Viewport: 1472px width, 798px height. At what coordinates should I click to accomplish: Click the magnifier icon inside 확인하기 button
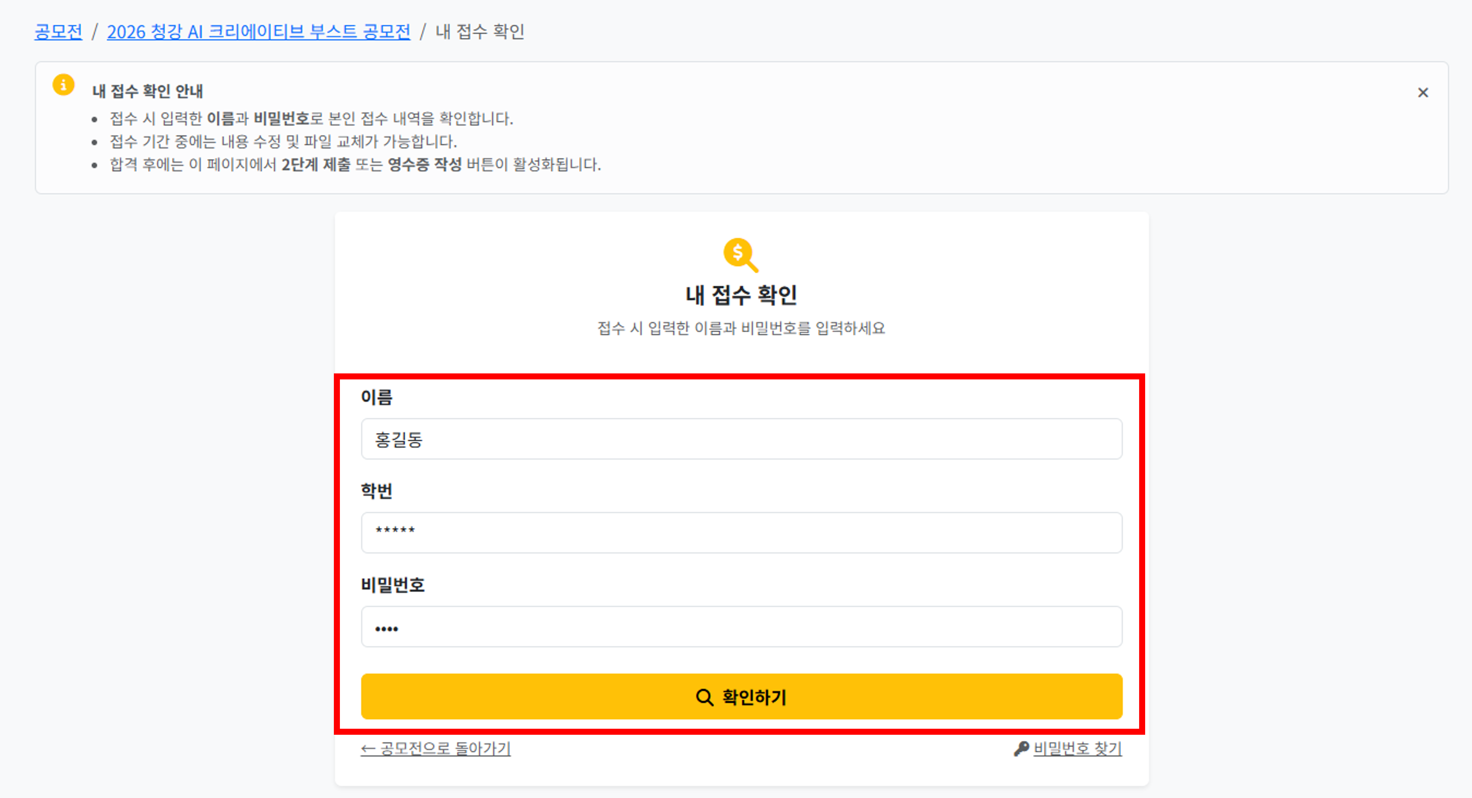[704, 697]
